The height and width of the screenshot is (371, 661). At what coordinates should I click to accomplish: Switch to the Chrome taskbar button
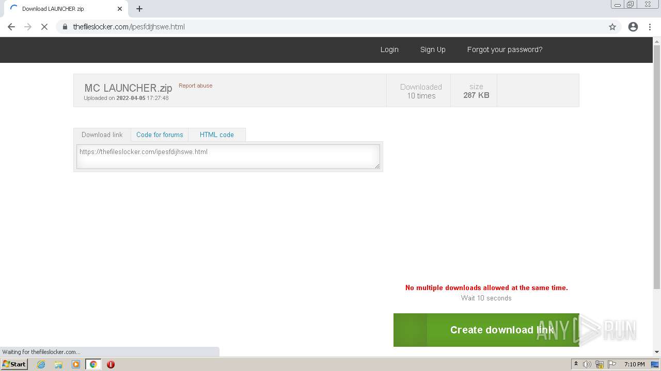(93, 364)
